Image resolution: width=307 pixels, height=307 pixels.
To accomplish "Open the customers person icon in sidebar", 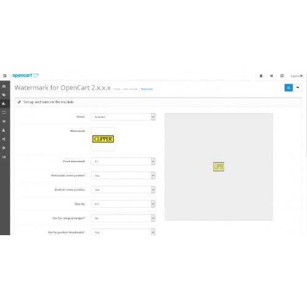I will (x=4, y=130).
